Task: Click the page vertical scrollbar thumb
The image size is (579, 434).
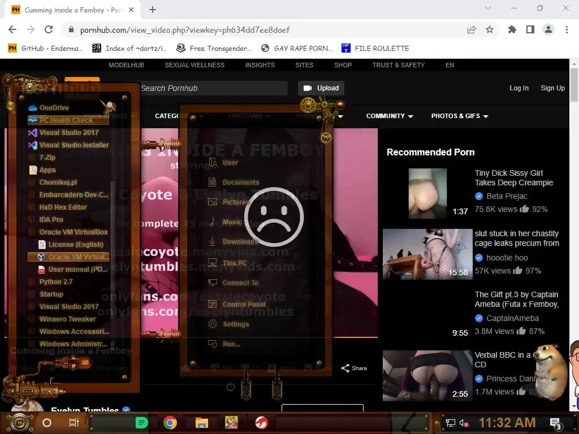Action: pos(574,85)
